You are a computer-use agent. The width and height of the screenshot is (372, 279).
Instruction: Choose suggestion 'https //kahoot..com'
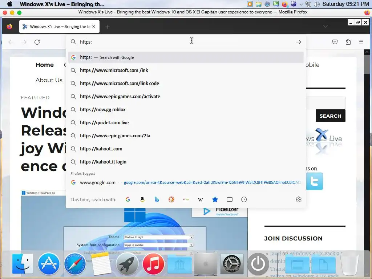click(x=186, y=149)
